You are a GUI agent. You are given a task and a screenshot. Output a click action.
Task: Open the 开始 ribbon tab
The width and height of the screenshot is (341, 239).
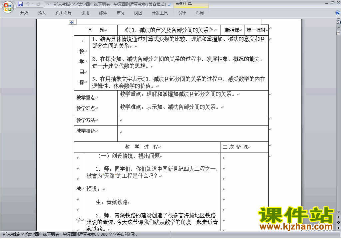pyautogui.click(x=24, y=13)
